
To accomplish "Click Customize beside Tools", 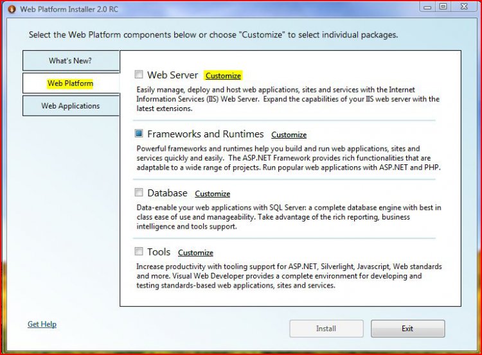I will click(x=195, y=253).
